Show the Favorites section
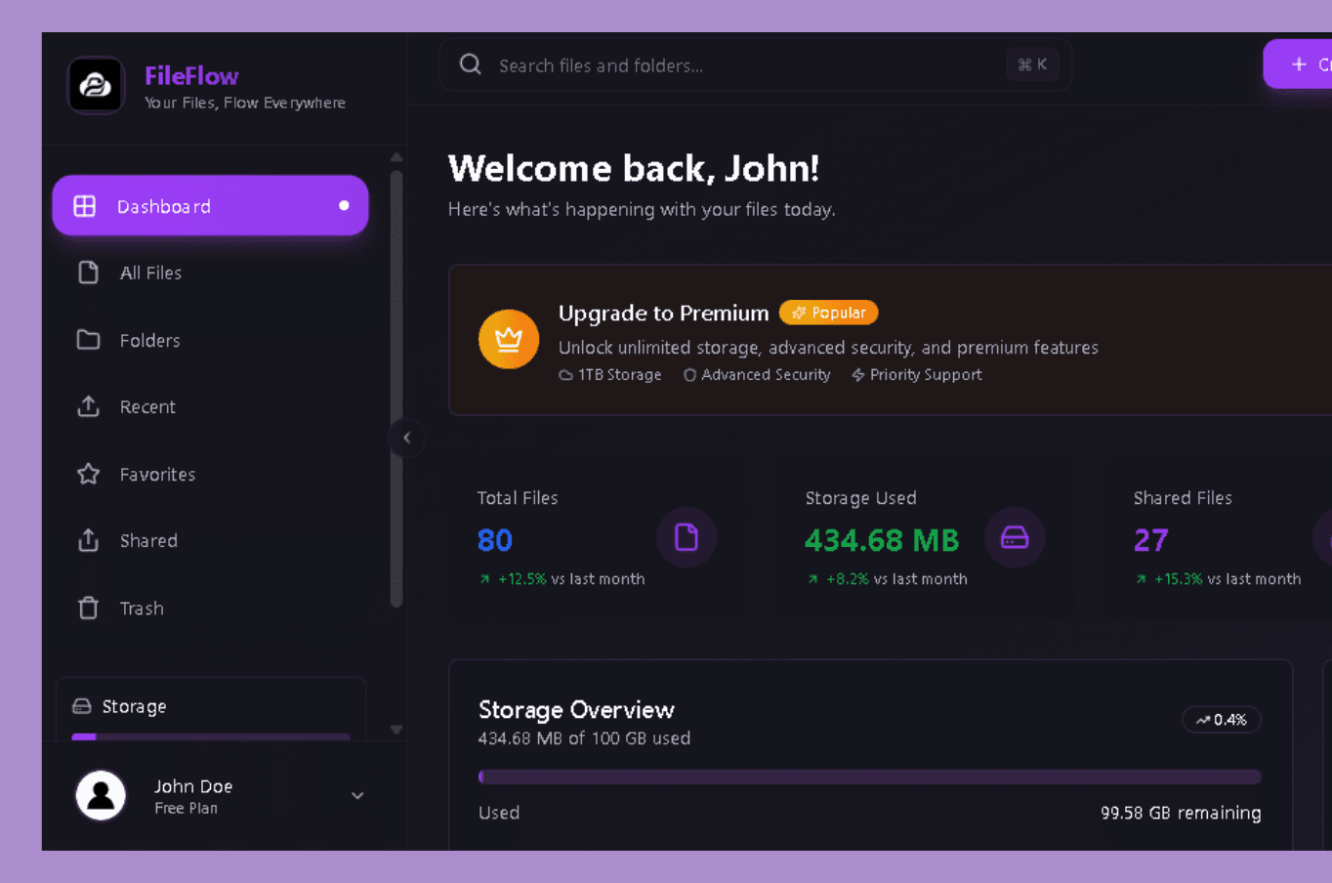Image resolution: width=1332 pixels, height=883 pixels. click(210, 474)
